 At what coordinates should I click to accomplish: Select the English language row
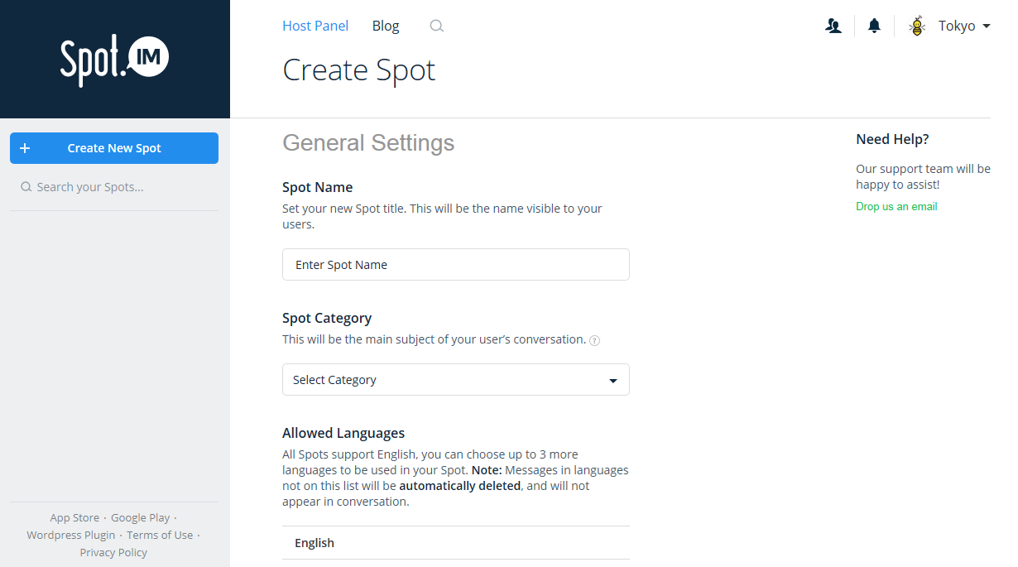[x=455, y=543]
